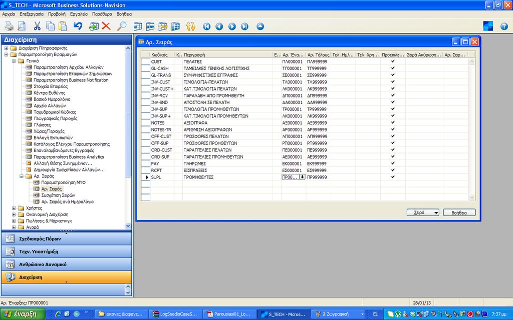Collapse Παραμετροποίηση Εφαρμογών tree node
The width and height of the screenshot is (513, 320).
[x=6, y=54]
